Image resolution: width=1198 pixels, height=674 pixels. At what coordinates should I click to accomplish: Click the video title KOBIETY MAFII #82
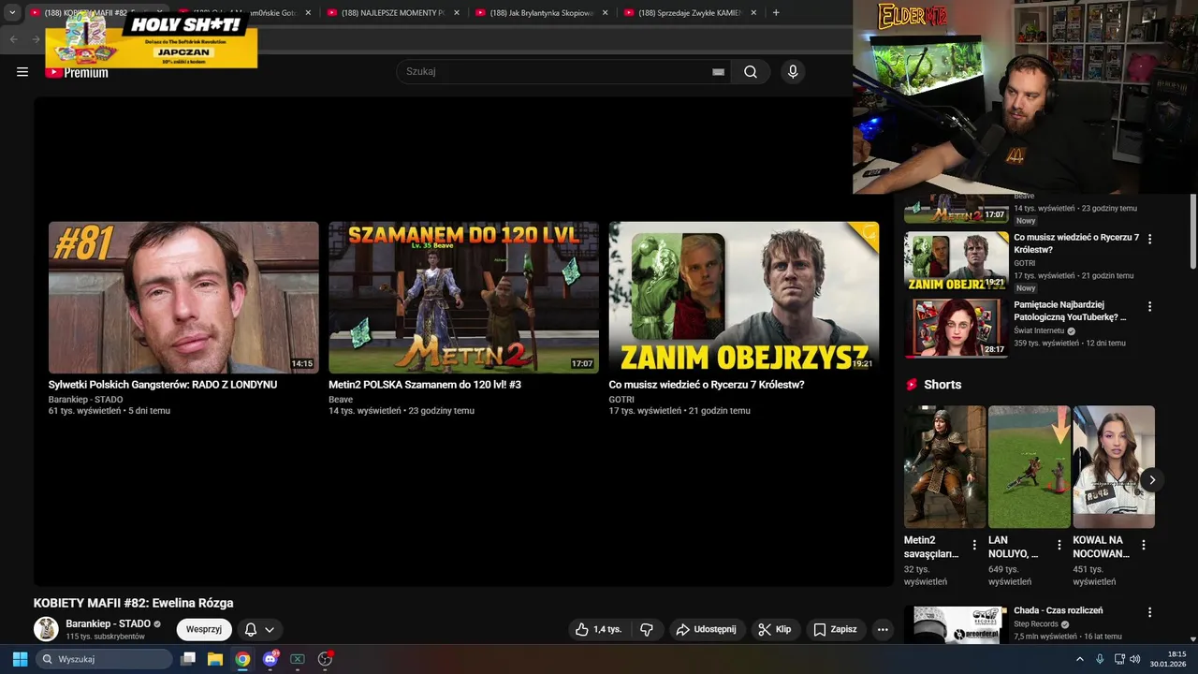click(134, 604)
